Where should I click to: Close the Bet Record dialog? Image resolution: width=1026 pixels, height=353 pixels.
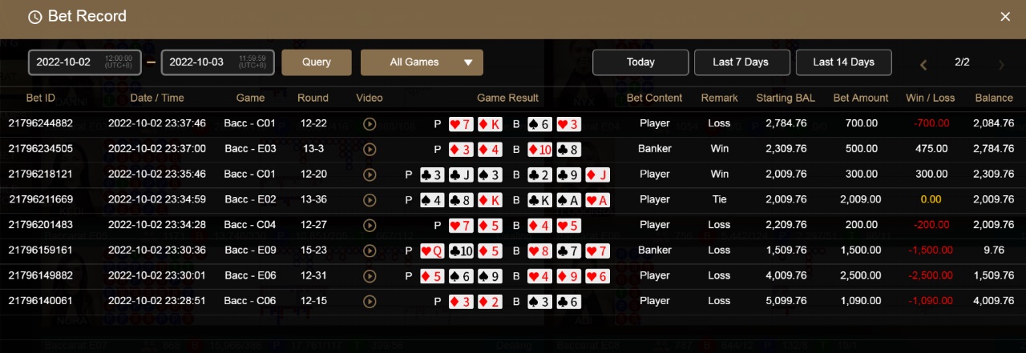[x=1005, y=17]
